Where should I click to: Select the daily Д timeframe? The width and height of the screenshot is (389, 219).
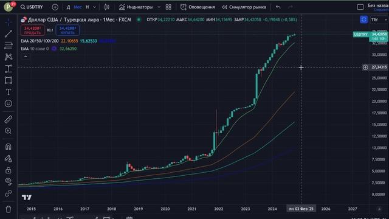coord(68,7)
